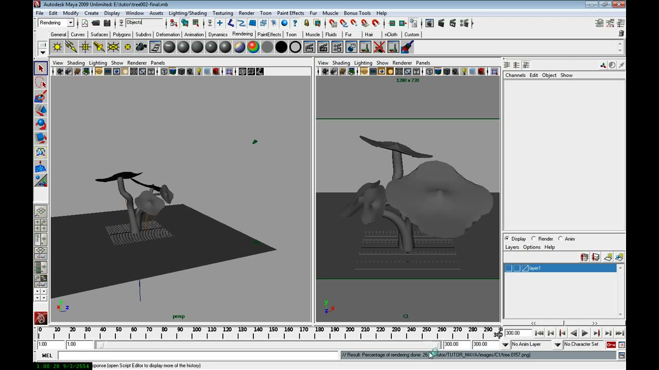This screenshot has height=370, width=659.
Task: Click the lock selection padlock icon
Action: 306,23
